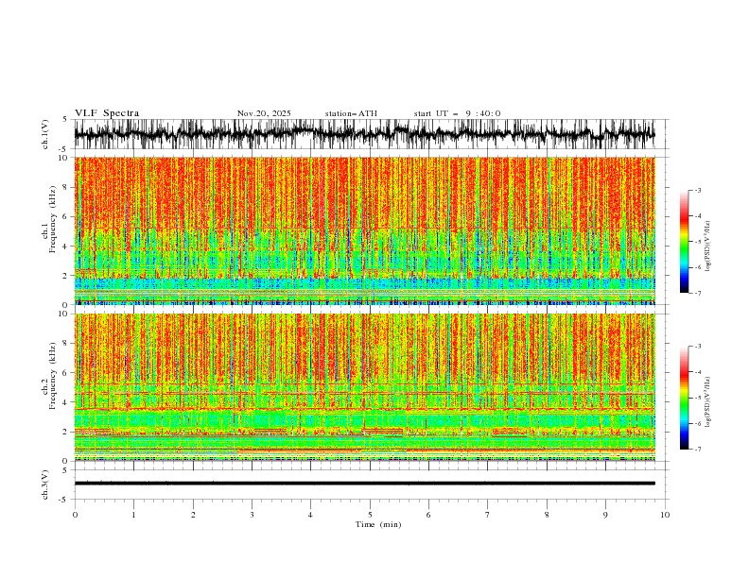
Task: Click the ch.1(V) waveform trace plot
Action: pos(364,134)
